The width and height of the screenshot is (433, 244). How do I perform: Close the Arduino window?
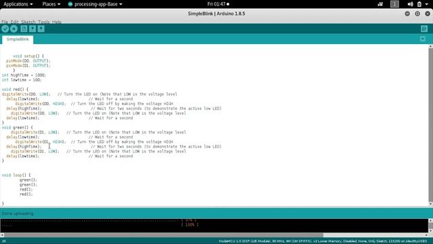[428, 14]
